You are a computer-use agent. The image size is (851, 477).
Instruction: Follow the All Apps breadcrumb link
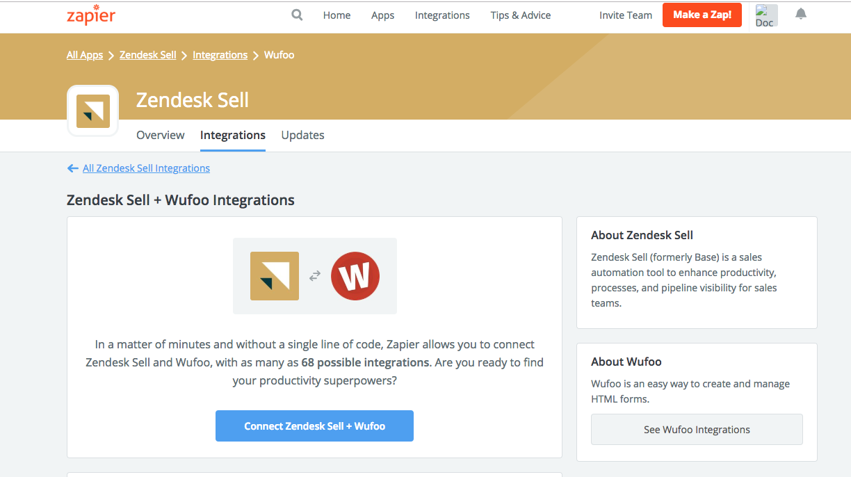pyautogui.click(x=85, y=55)
